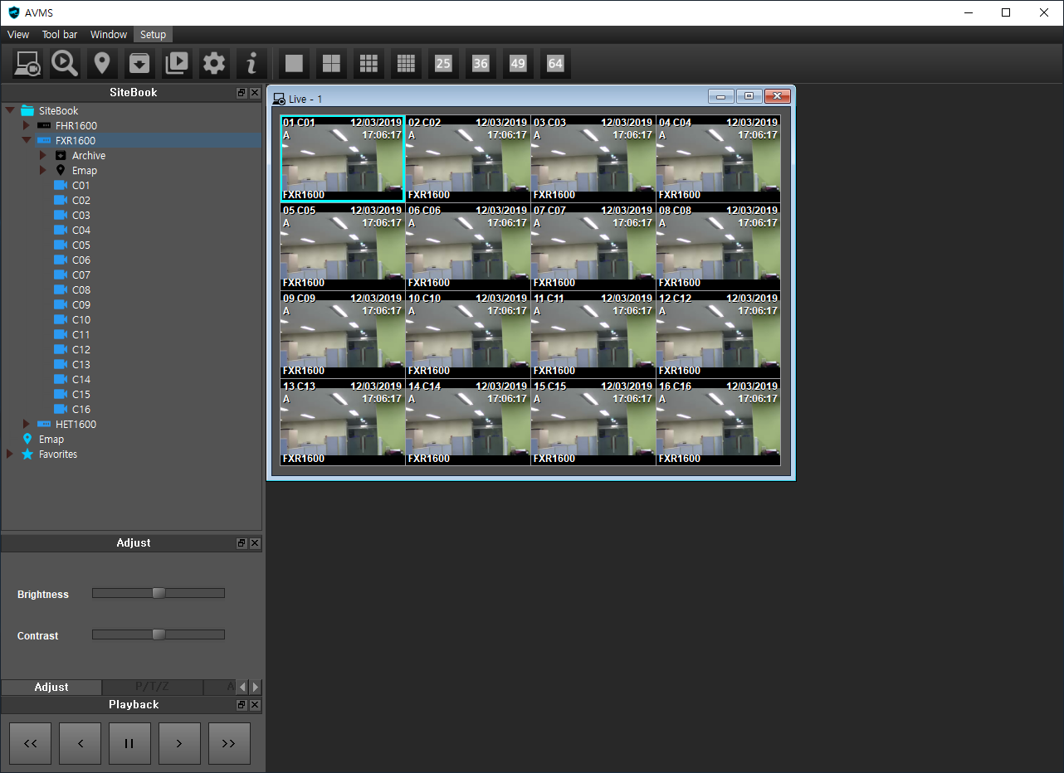The width and height of the screenshot is (1064, 773).
Task: Select the 25-channel split layout
Action: 443,64
